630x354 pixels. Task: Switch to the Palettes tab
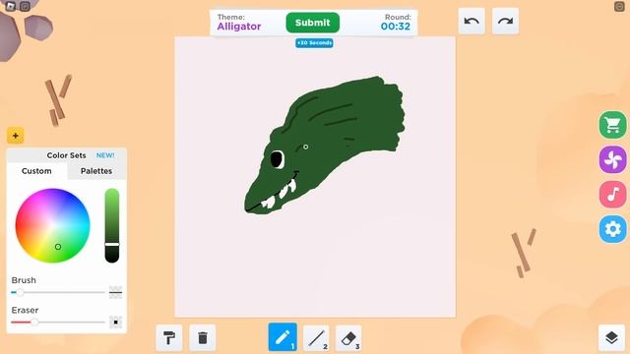(x=96, y=171)
